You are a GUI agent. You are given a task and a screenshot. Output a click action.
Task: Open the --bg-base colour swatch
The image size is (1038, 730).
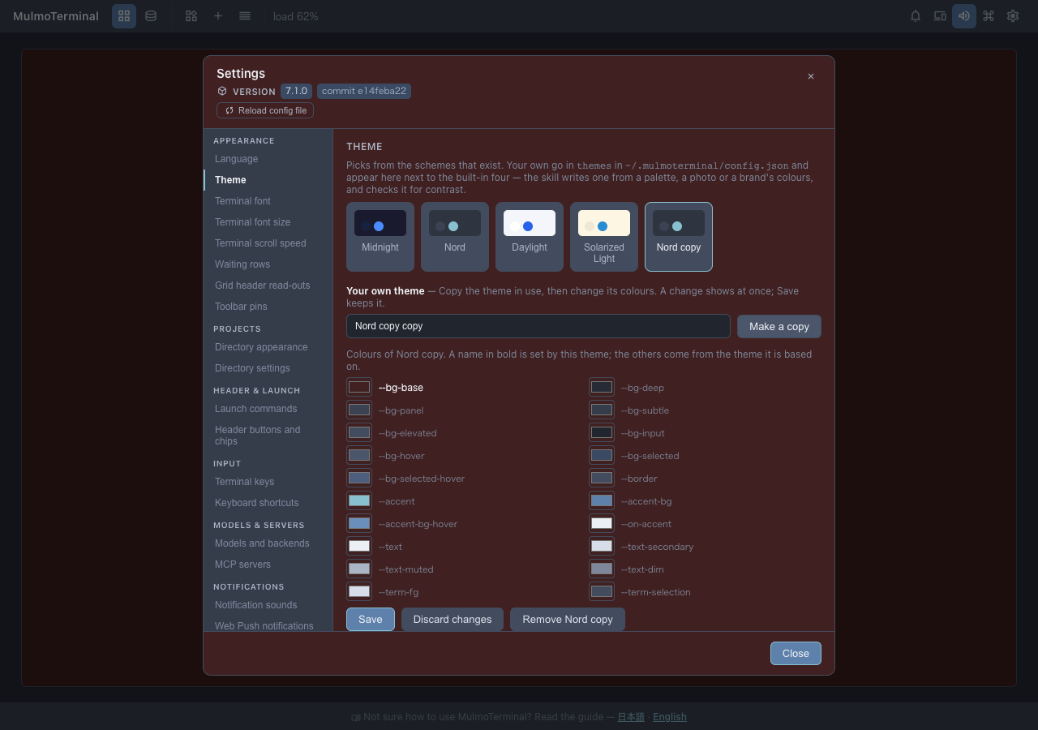tap(359, 388)
